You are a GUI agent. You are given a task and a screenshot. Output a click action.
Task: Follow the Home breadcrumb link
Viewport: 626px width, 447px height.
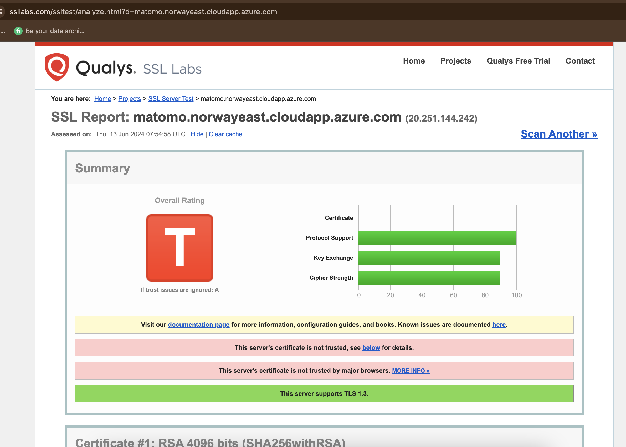tap(102, 98)
